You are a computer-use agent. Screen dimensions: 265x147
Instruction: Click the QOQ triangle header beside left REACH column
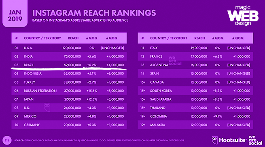[x=91, y=38]
